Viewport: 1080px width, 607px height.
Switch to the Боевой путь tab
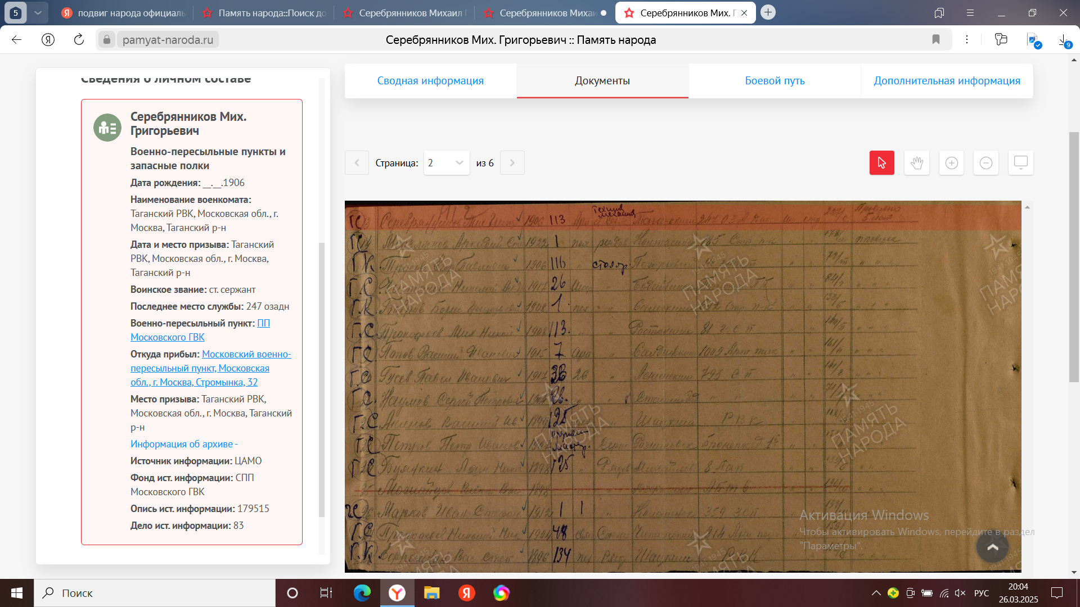coord(775,80)
